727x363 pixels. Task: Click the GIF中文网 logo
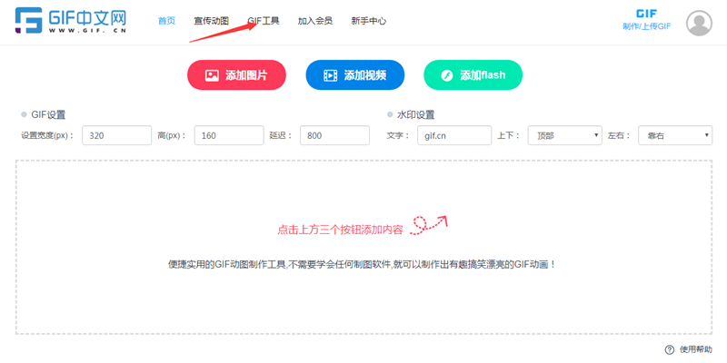[x=71, y=20]
